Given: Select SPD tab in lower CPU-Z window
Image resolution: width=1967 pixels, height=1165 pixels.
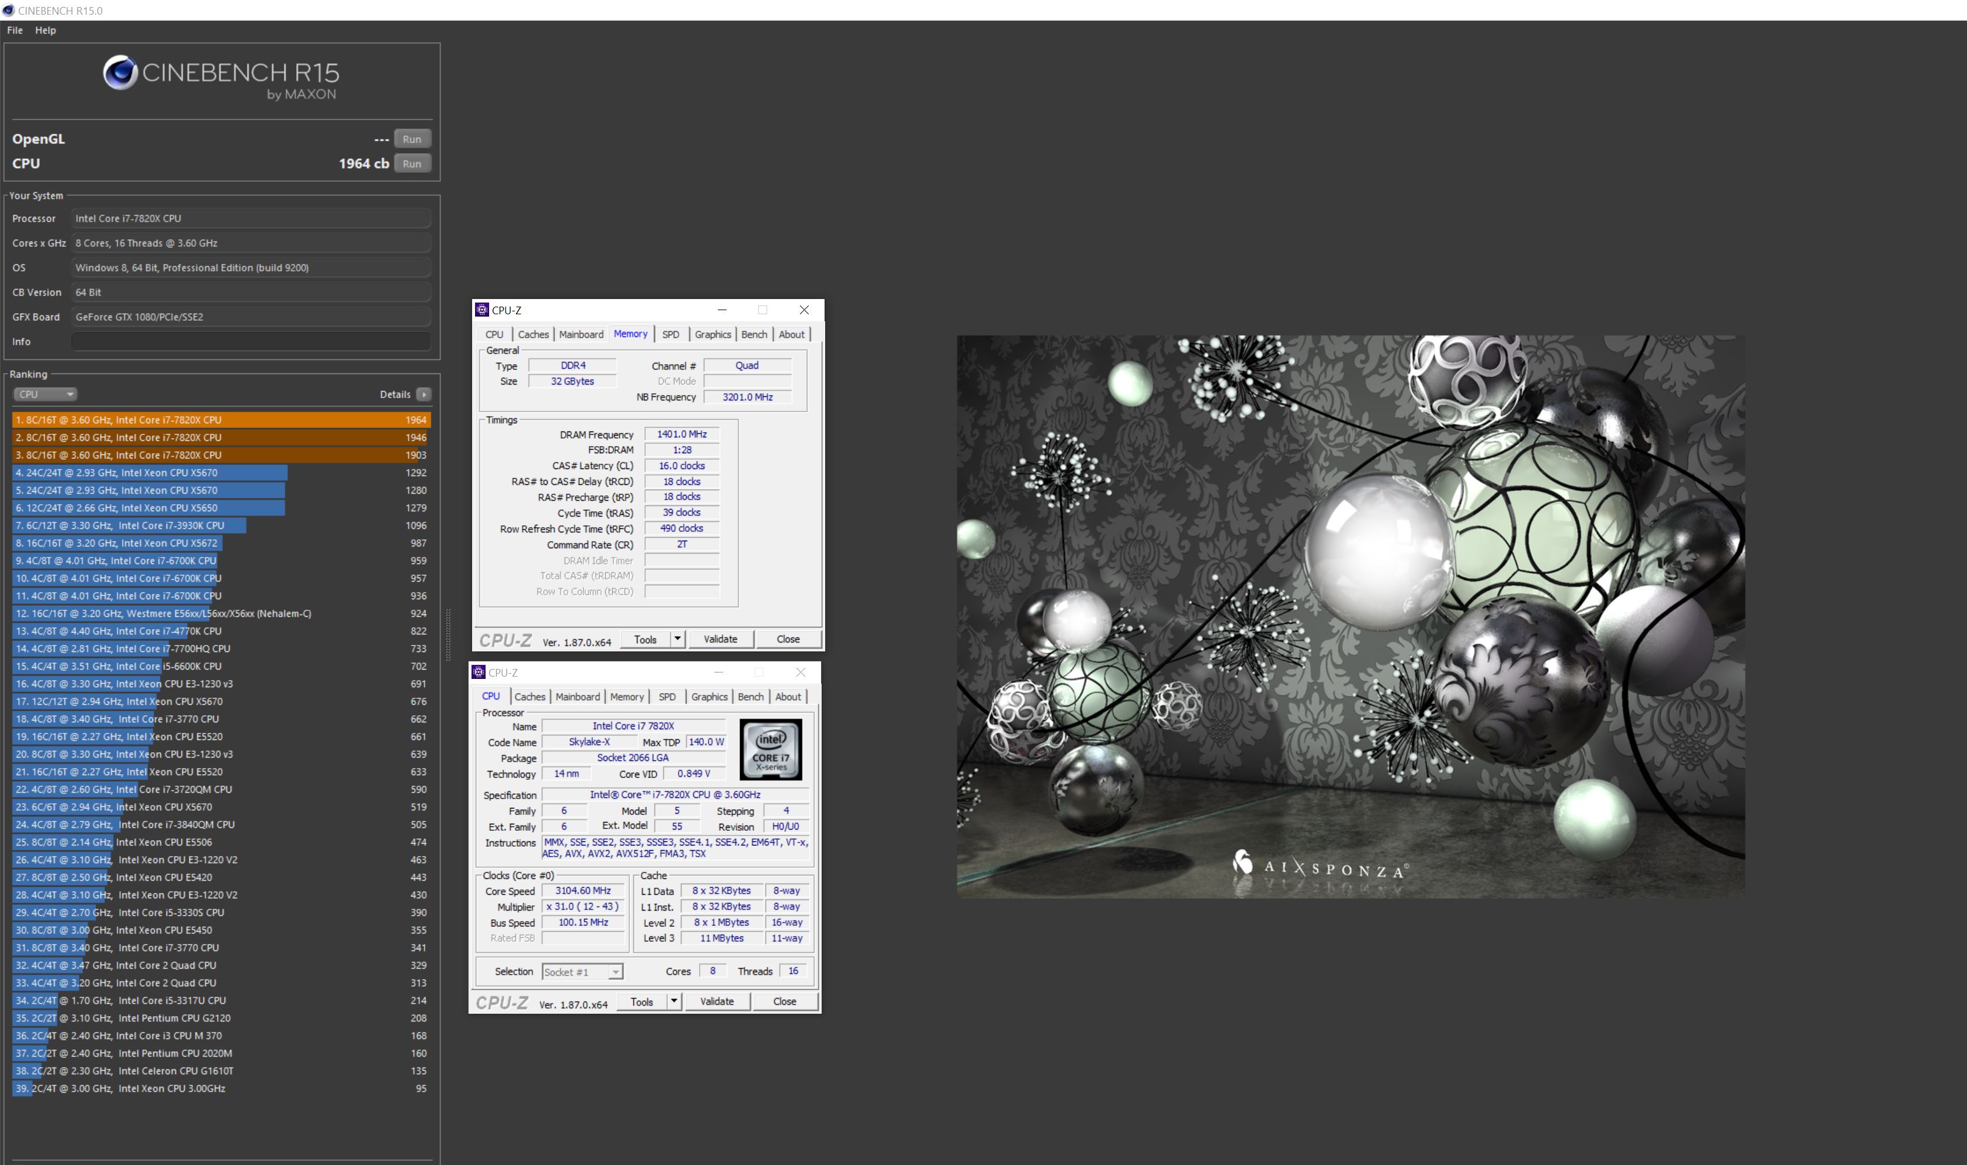Looking at the screenshot, I should 667,697.
